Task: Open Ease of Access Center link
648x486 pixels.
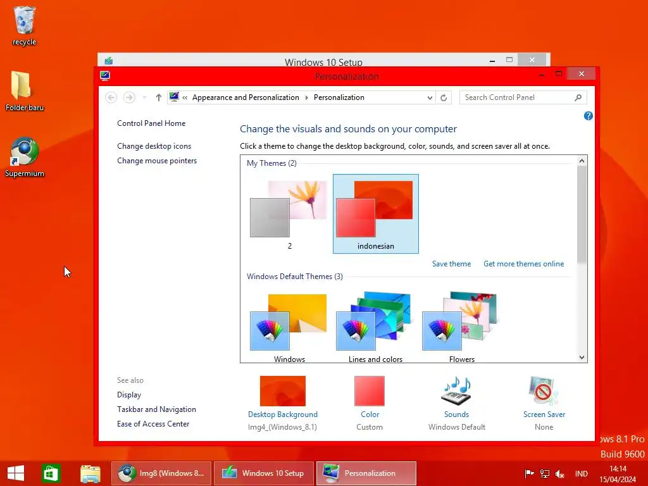Action: click(153, 424)
